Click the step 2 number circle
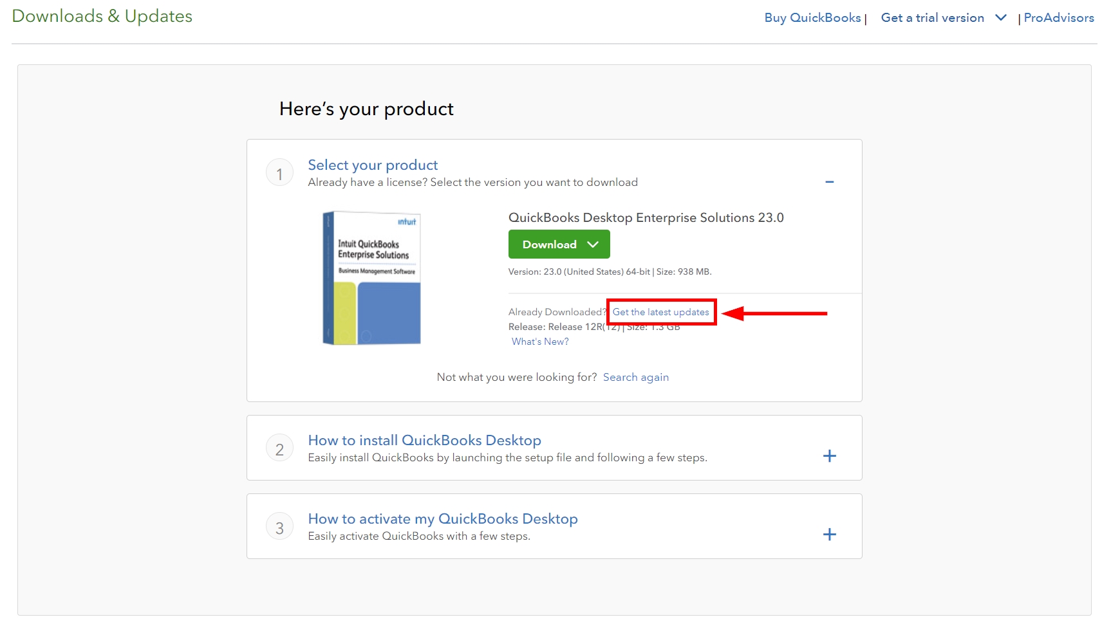The height and width of the screenshot is (624, 1111). pyautogui.click(x=279, y=448)
